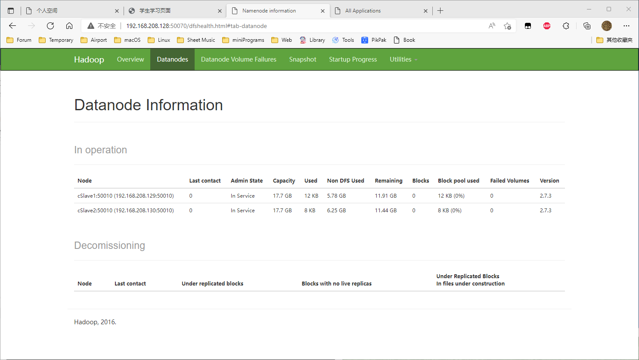
Task: Expand the Utilities dropdown menu
Action: 403,59
